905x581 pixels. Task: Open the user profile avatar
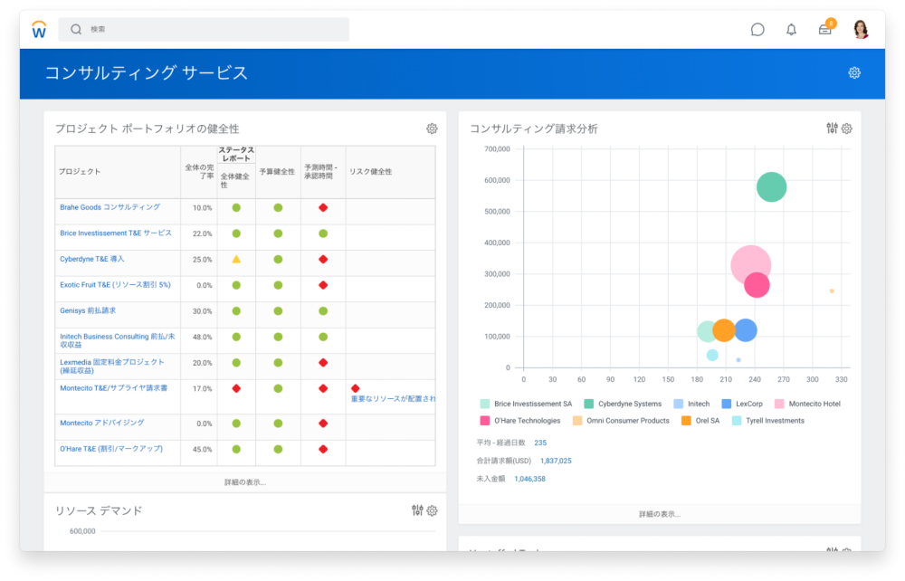(861, 29)
